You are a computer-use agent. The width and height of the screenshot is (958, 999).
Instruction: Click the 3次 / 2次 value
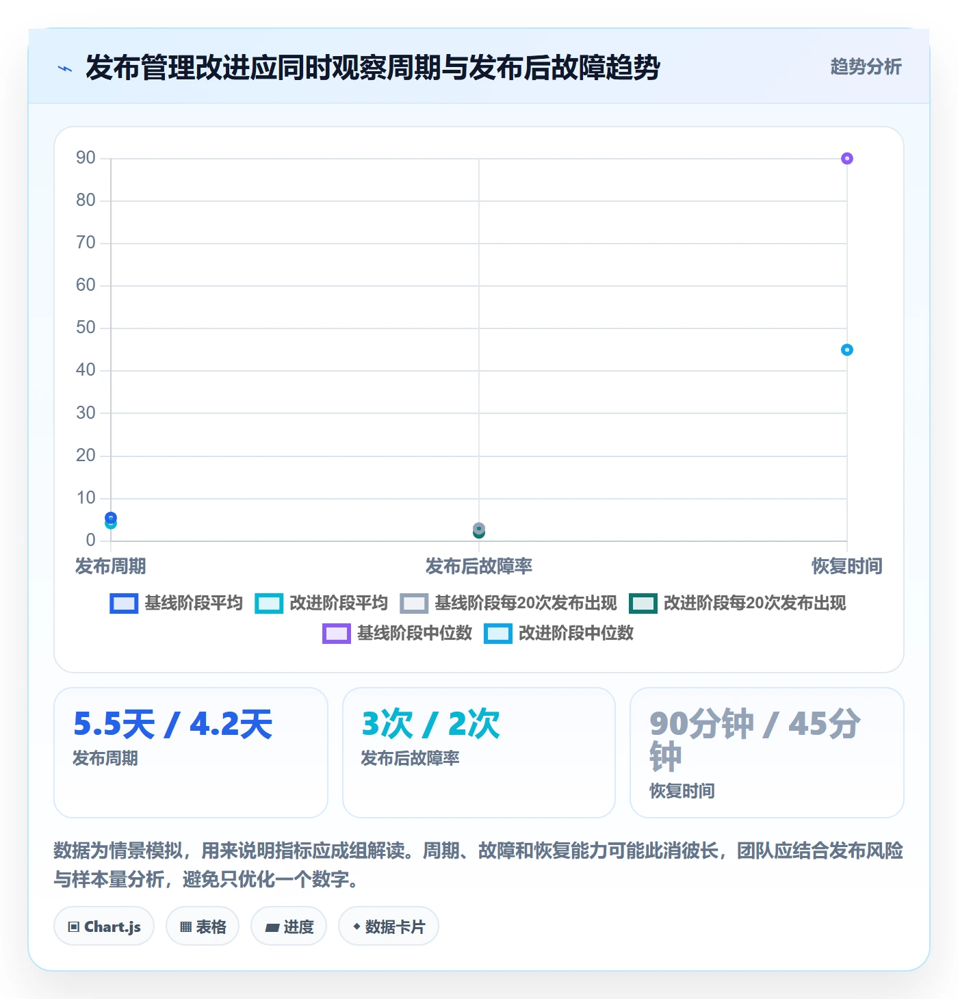pos(430,725)
